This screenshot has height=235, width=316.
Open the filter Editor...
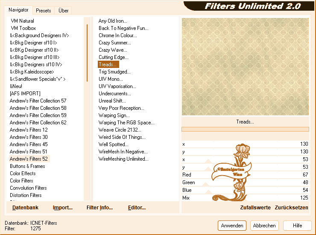pyautogui.click(x=137, y=208)
